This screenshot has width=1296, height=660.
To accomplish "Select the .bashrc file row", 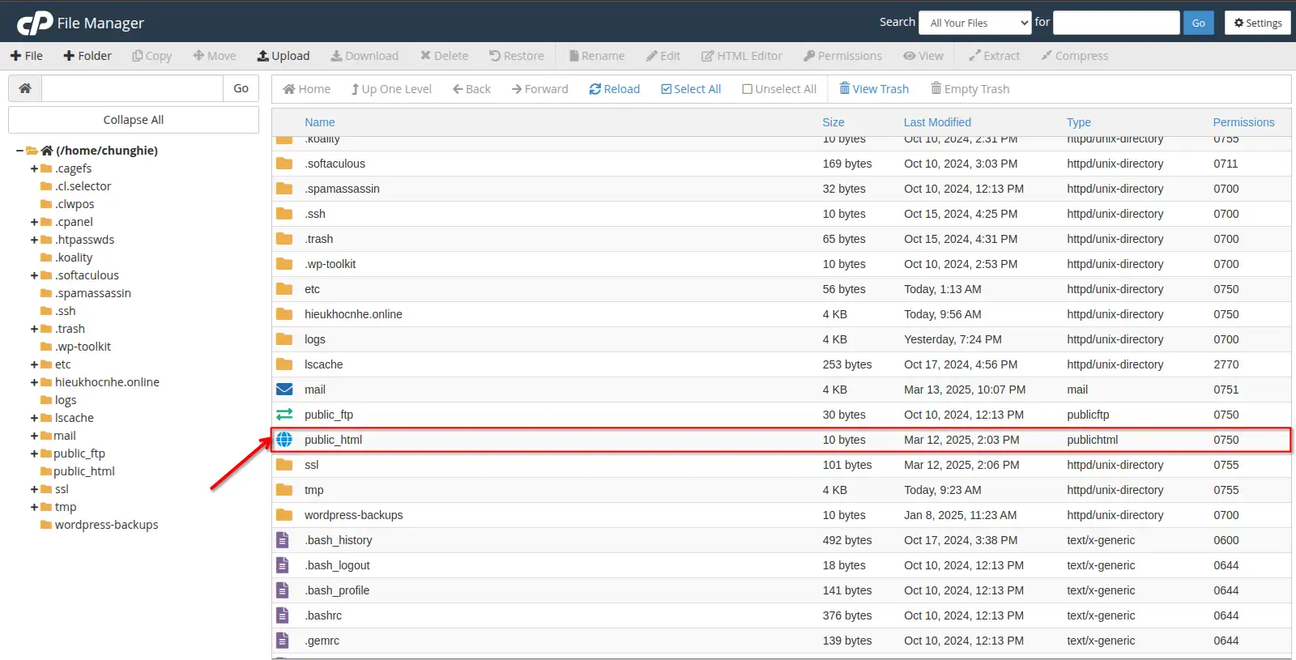I will [781, 615].
